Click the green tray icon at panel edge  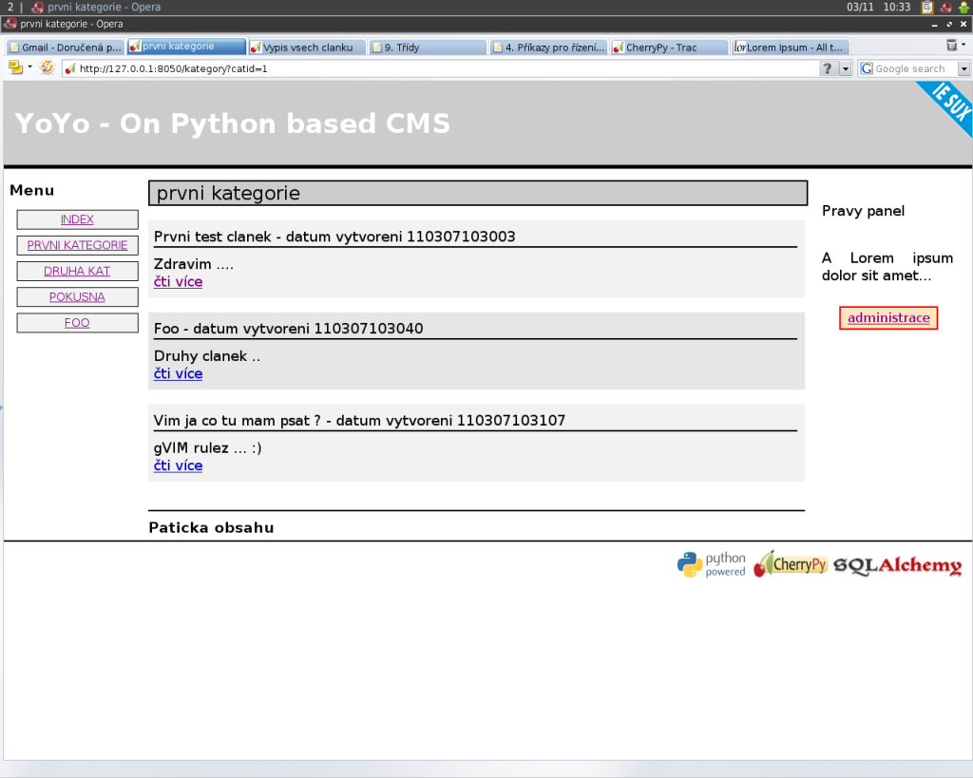(963, 8)
